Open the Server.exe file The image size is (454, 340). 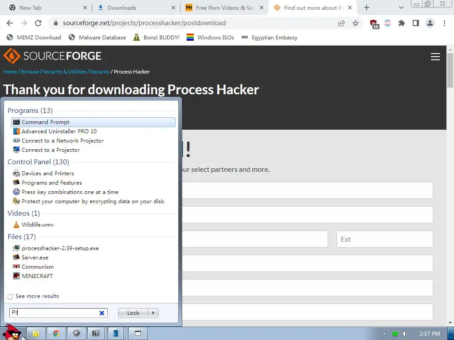point(35,257)
